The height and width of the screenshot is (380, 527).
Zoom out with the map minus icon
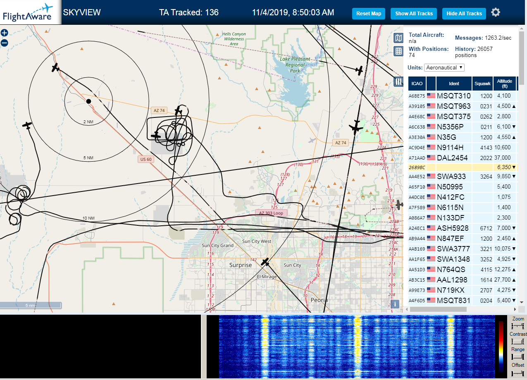[x=4, y=43]
